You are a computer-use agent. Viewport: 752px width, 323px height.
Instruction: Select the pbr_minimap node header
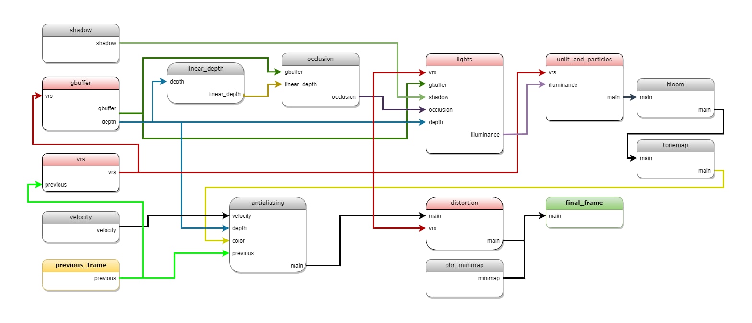[x=464, y=265]
